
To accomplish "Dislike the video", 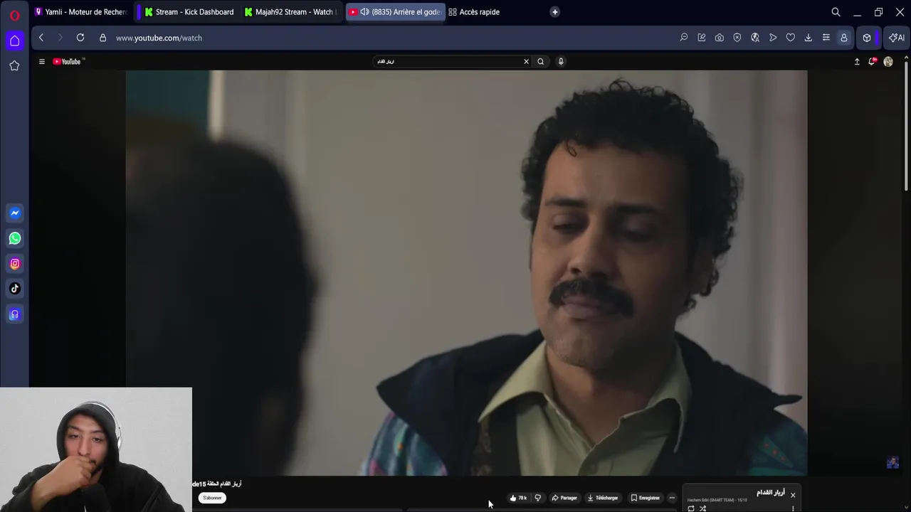I will point(538,498).
